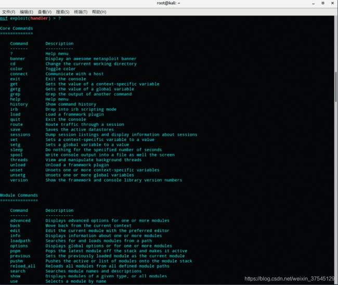Click 'Communicate with a host' description

[74, 74]
